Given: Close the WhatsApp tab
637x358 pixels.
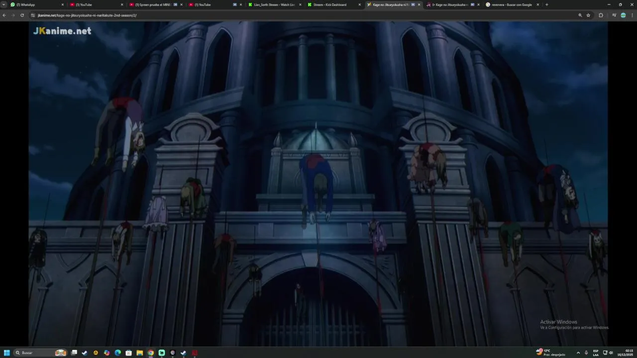Looking at the screenshot, I should [x=63, y=4].
